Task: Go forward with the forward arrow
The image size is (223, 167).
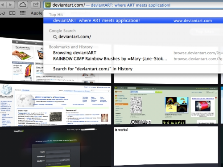Action: (10, 5)
